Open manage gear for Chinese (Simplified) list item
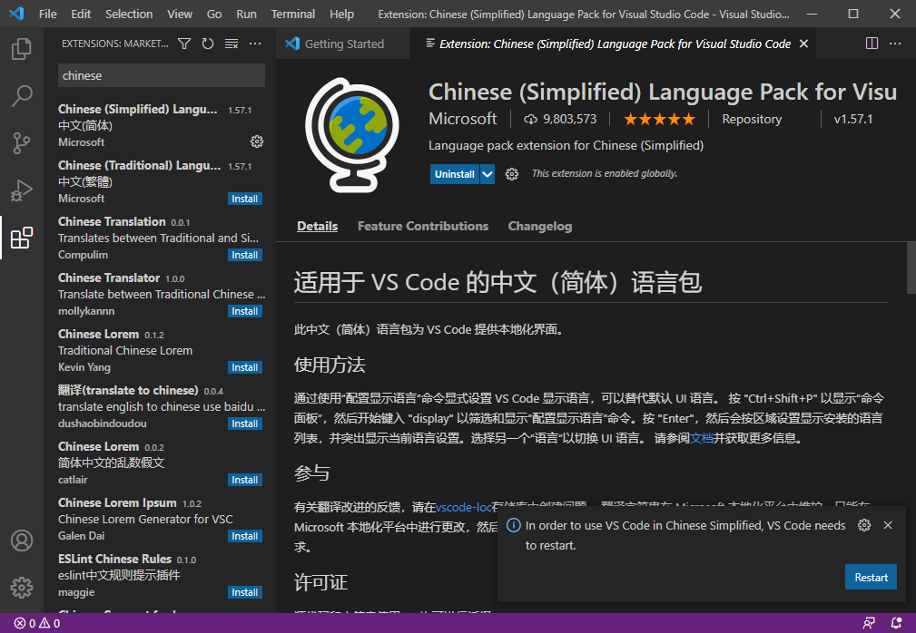The height and width of the screenshot is (633, 916). coord(256,141)
